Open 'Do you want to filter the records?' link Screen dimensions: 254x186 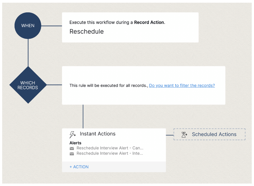tap(182, 85)
